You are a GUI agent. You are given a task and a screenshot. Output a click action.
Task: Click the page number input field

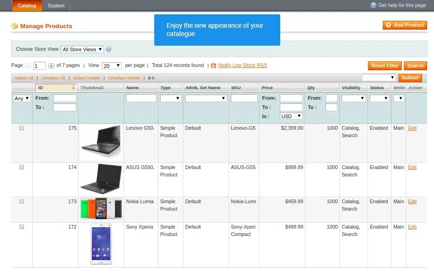[40, 66]
